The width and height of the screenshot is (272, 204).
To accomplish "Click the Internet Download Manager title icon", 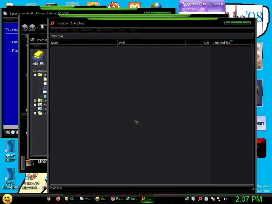I will point(32,40).
